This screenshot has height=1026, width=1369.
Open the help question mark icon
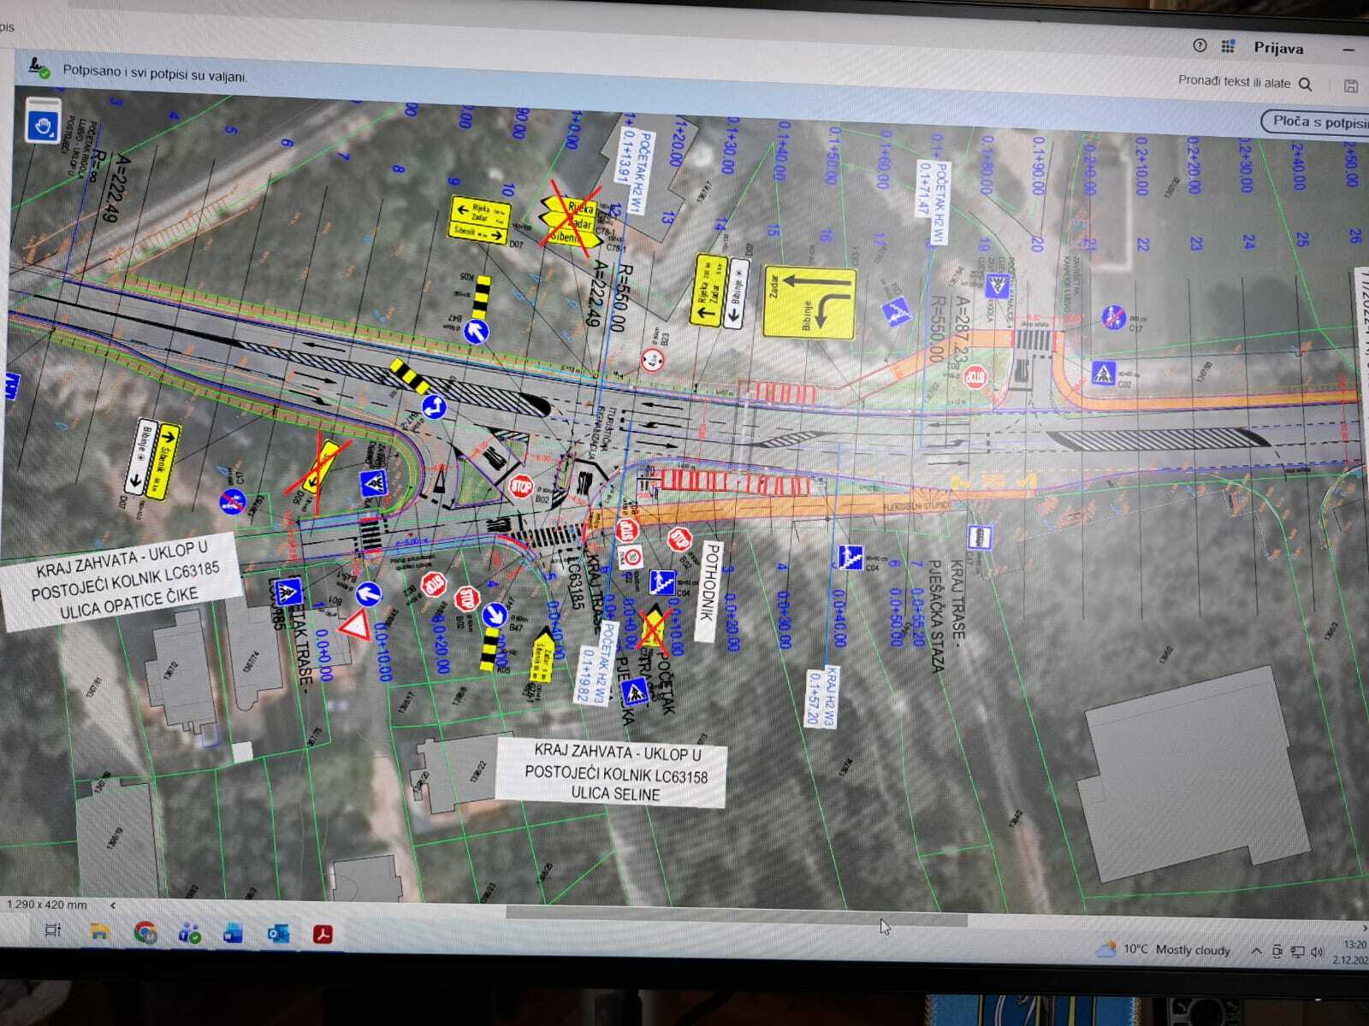[1200, 45]
